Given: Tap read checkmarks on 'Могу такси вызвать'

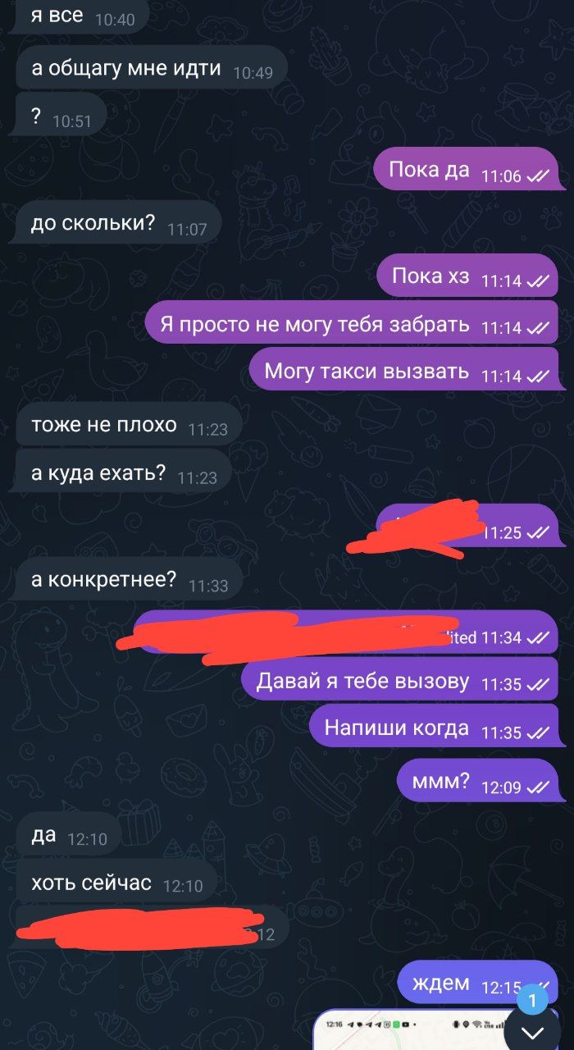Looking at the screenshot, I should coord(538,377).
